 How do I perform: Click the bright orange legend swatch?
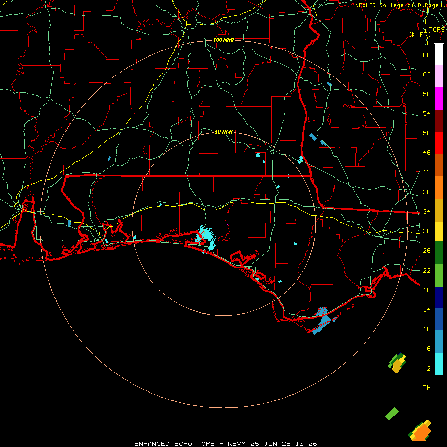click(439, 188)
